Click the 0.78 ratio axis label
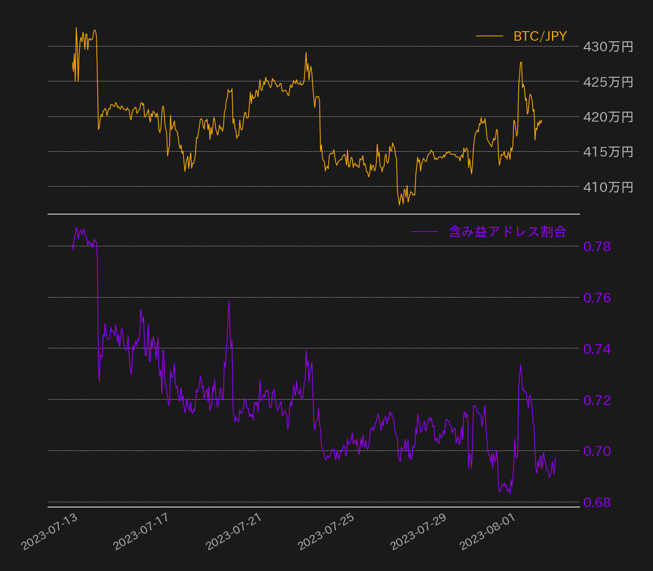The height and width of the screenshot is (571, 653). [x=597, y=246]
